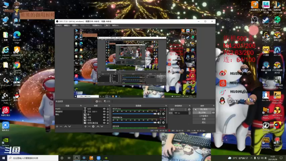Image resolution: width=286 pixels, height=161 pixels.
Task: Adjust the first mixer track volume slider
Action: tap(134, 114)
